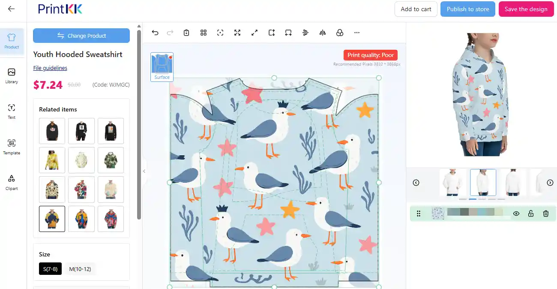Open the File guidelines link
This screenshot has height=289, width=557.
[x=50, y=68]
